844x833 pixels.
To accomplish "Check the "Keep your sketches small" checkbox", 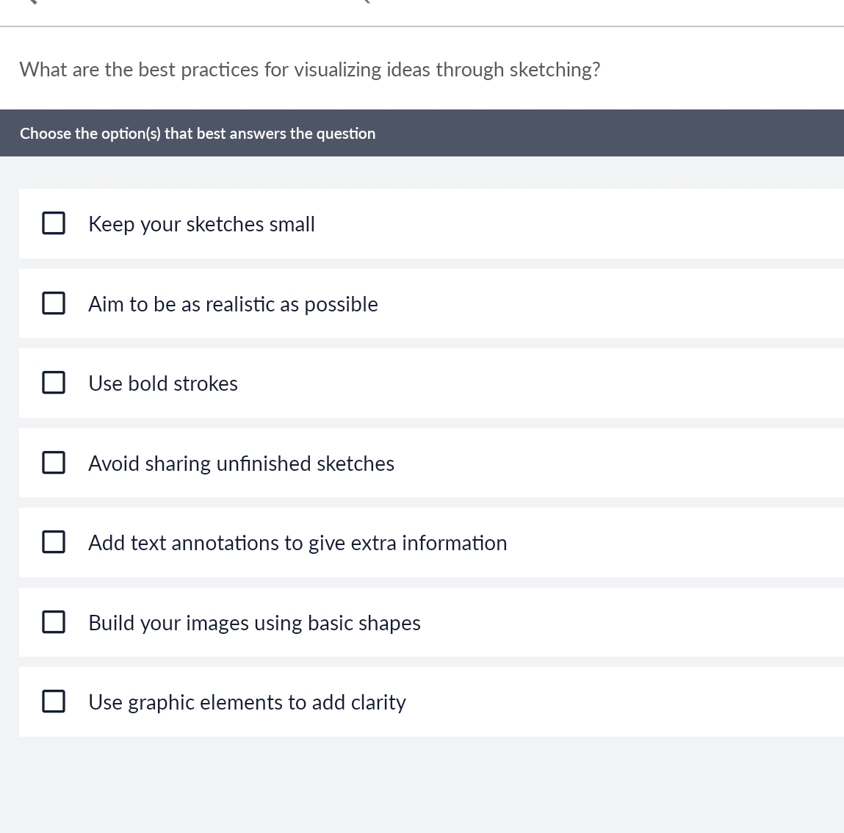I will coord(54,223).
